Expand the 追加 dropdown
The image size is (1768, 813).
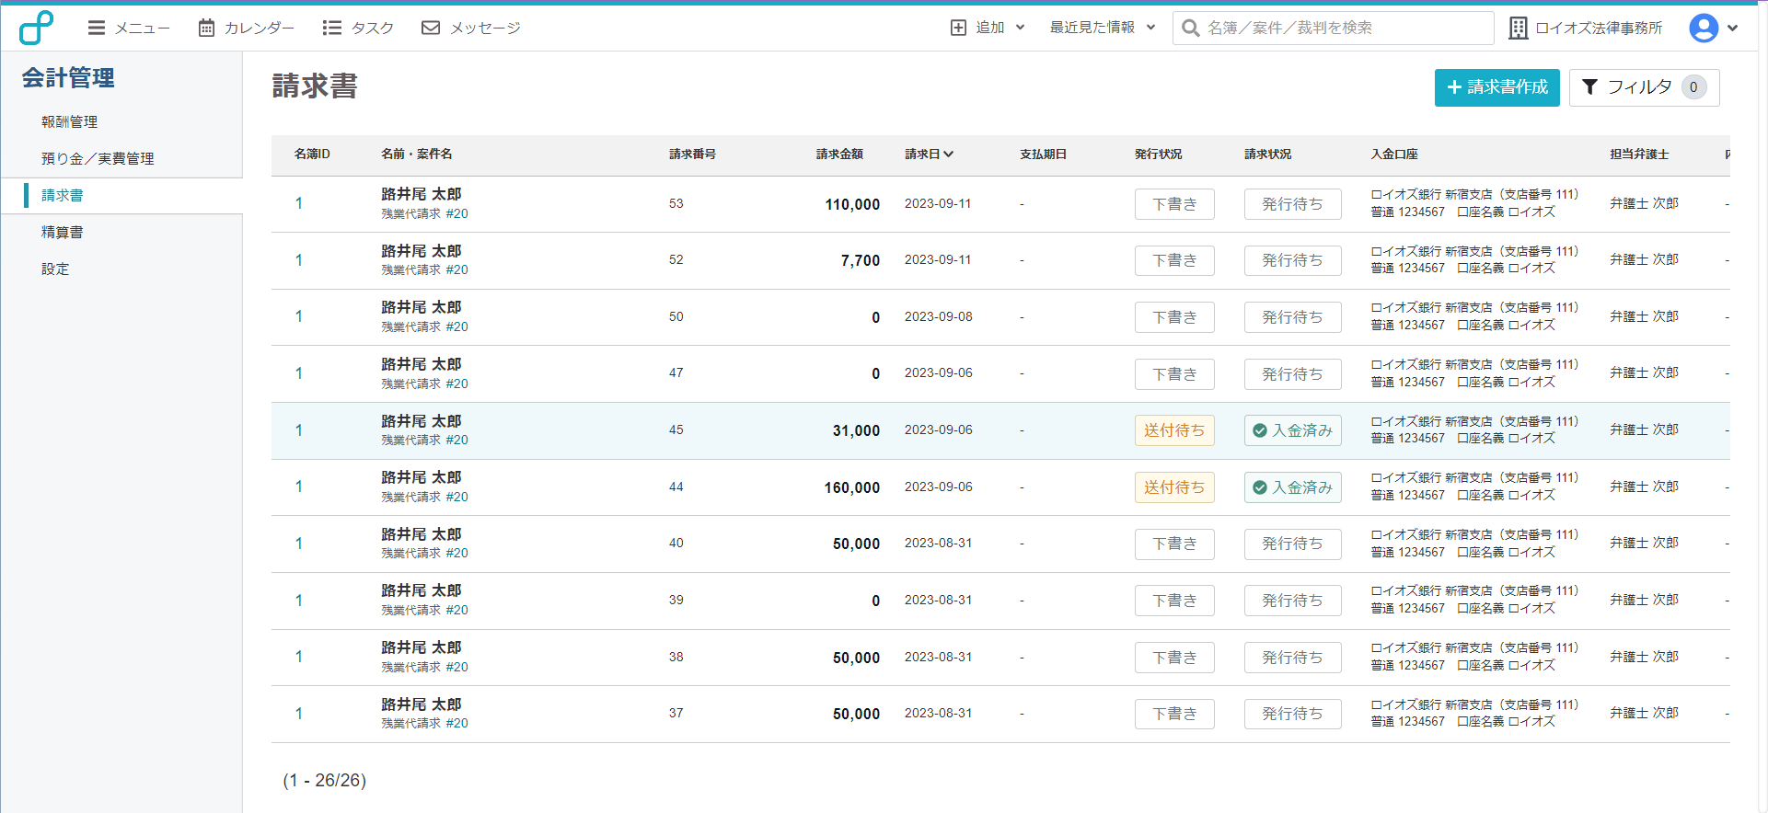coord(988,28)
